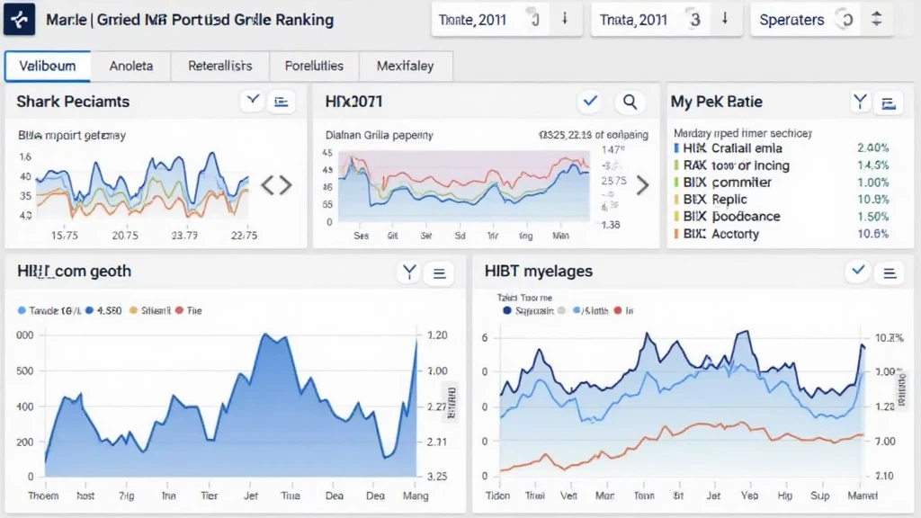Click the checkmark icon in HIx2071 panel
The height and width of the screenshot is (518, 921).
coord(590,102)
